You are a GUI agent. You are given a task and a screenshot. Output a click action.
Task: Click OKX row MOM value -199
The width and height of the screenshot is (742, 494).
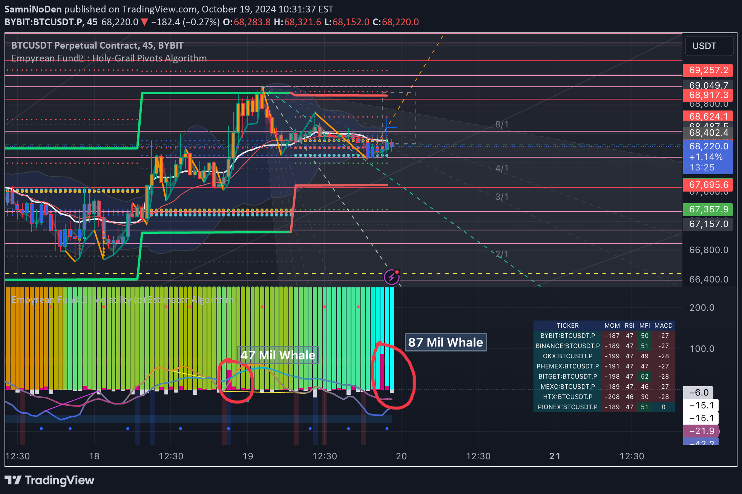click(x=612, y=356)
